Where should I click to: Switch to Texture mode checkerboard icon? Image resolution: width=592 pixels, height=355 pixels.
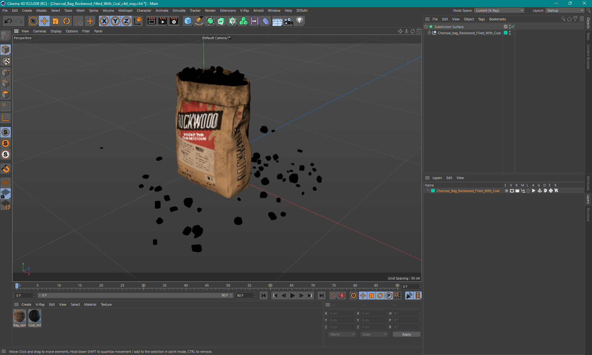6,61
